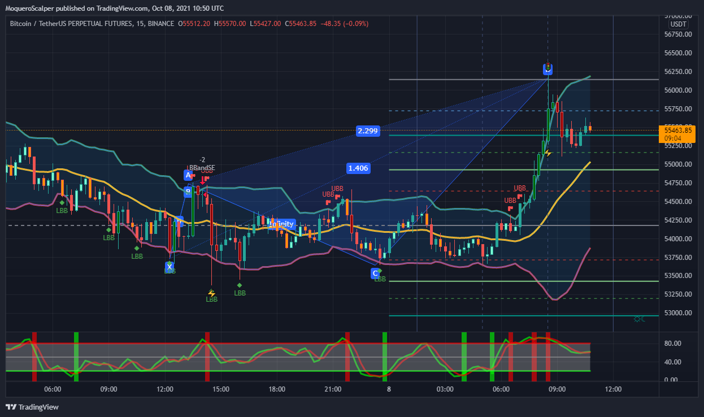Click the green diamond LBB marker near 06:00
The width and height of the screenshot is (704, 417).
click(62, 202)
